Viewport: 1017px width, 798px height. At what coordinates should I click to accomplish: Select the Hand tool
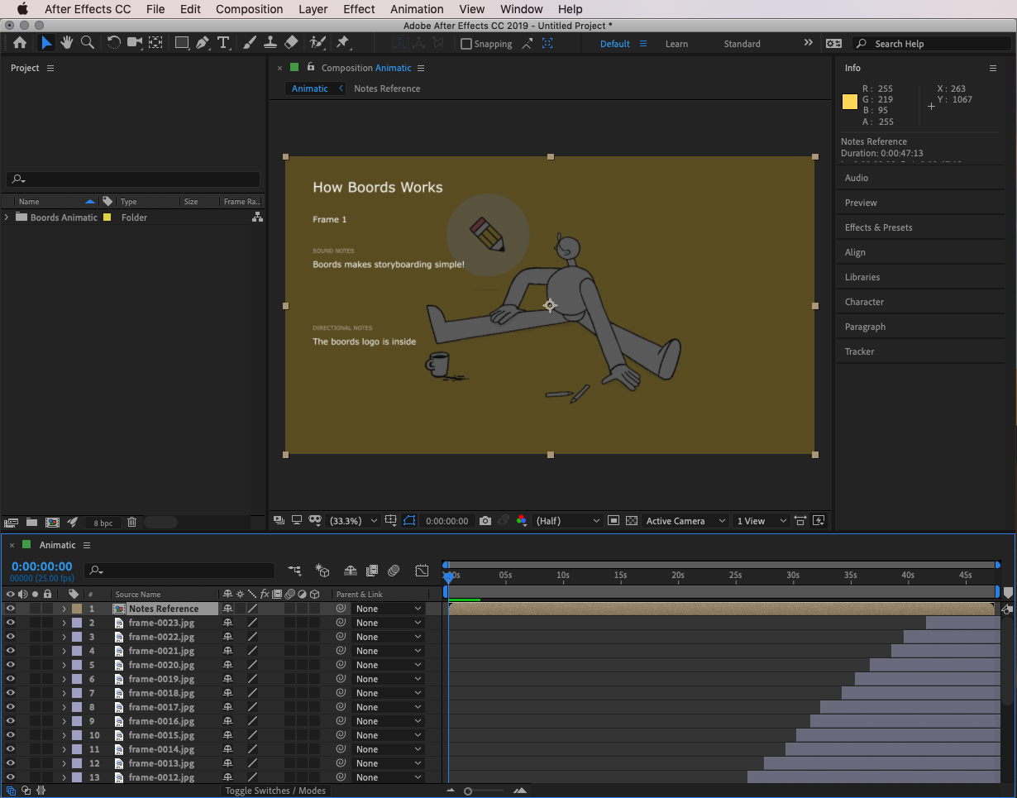click(x=66, y=43)
